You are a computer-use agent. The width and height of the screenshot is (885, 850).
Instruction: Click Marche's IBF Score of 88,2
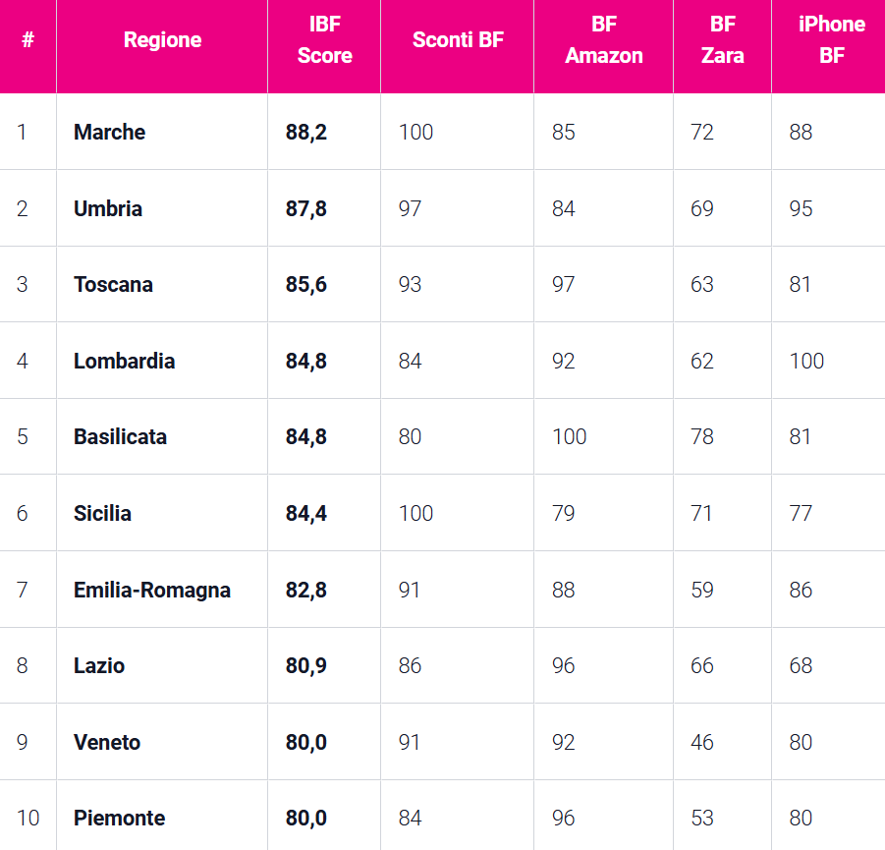[306, 132]
